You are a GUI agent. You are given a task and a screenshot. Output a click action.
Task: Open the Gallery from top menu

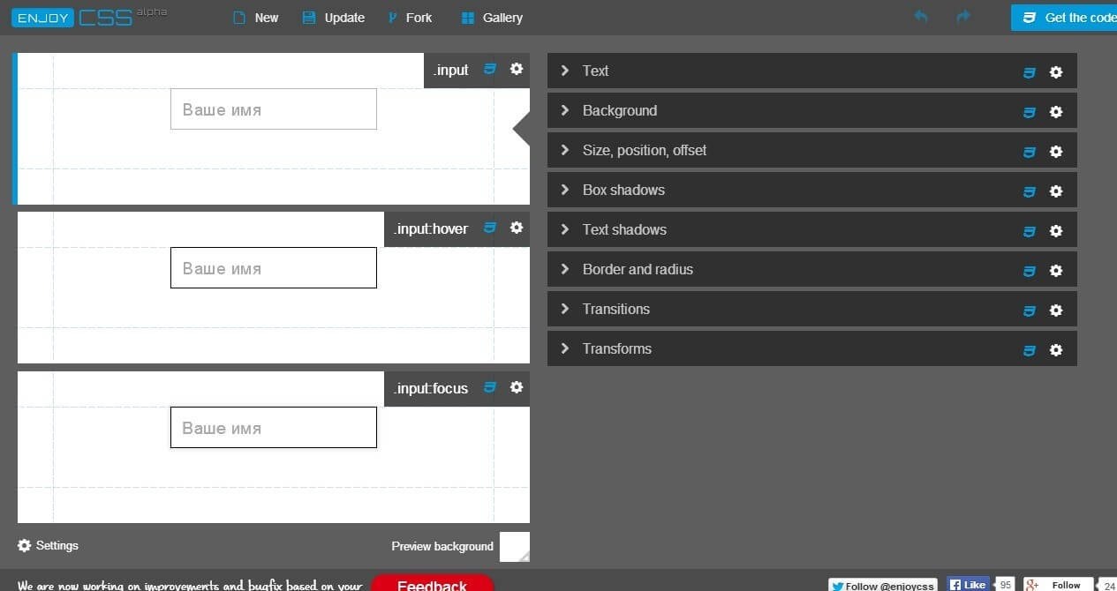[x=492, y=18]
